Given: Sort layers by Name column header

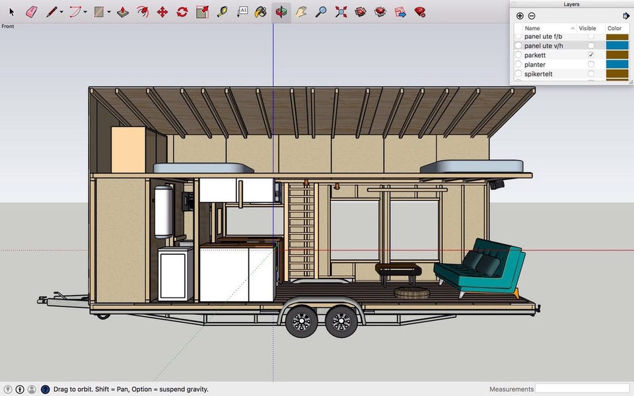Looking at the screenshot, I should (549, 28).
